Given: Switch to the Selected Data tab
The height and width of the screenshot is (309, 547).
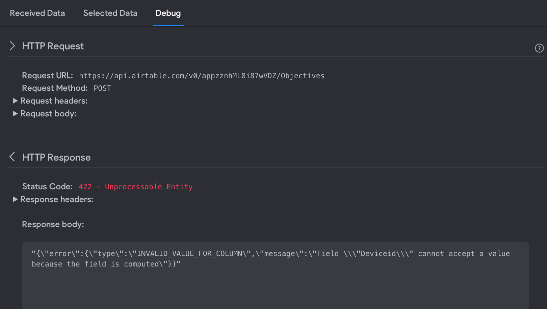Looking at the screenshot, I should coord(110,13).
